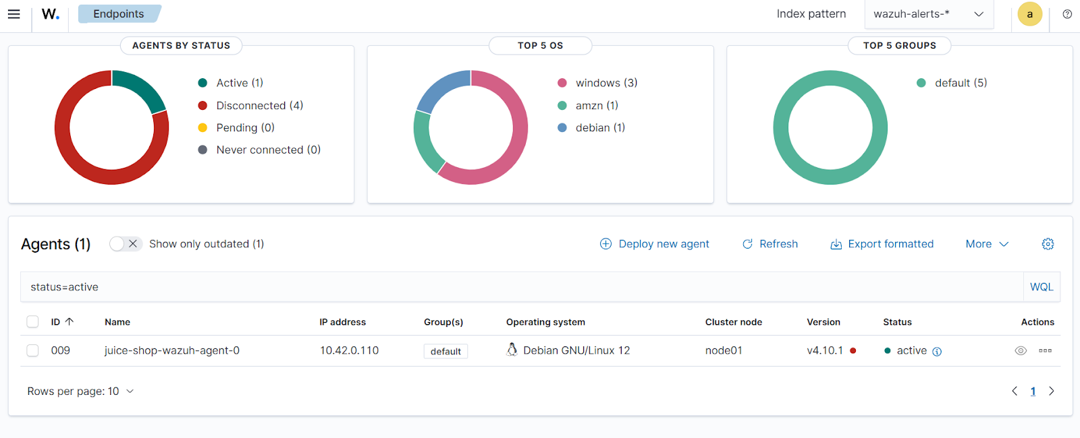Open the three-dot actions menu for agent 009
The image size is (1080, 438).
pos(1045,350)
